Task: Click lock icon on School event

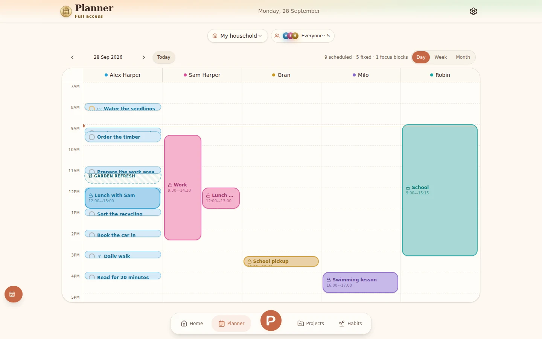Action: coord(408,188)
